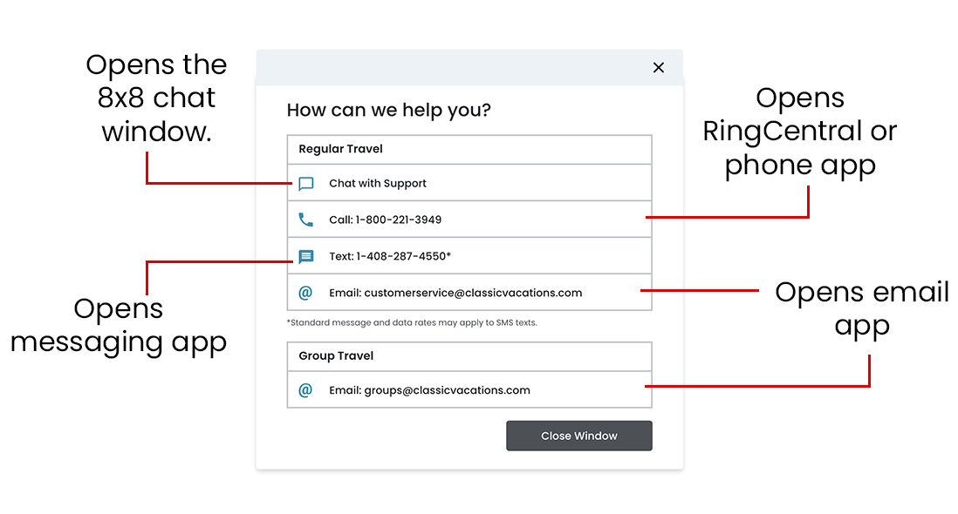Click the 'Opens RingCentral or phone app' annotation
Viewport: 958px width, 514px height.
pyautogui.click(x=800, y=131)
